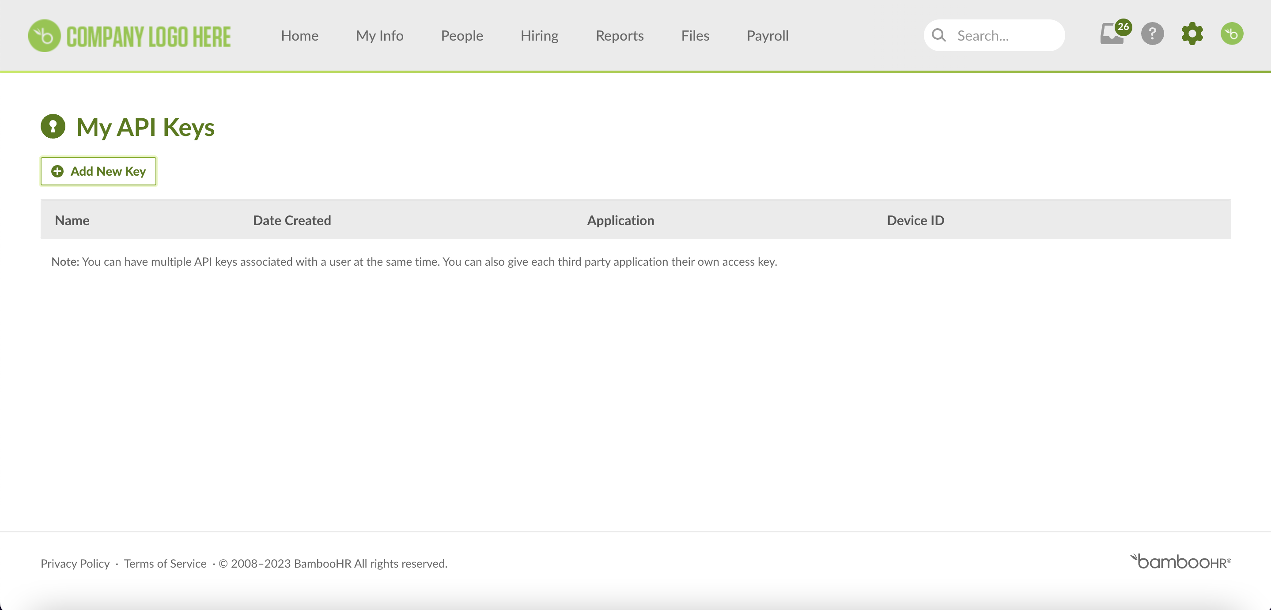
Task: Open the Payroll section
Action: point(767,35)
